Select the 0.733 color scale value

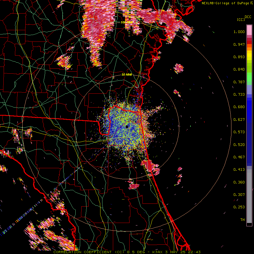point(239,95)
